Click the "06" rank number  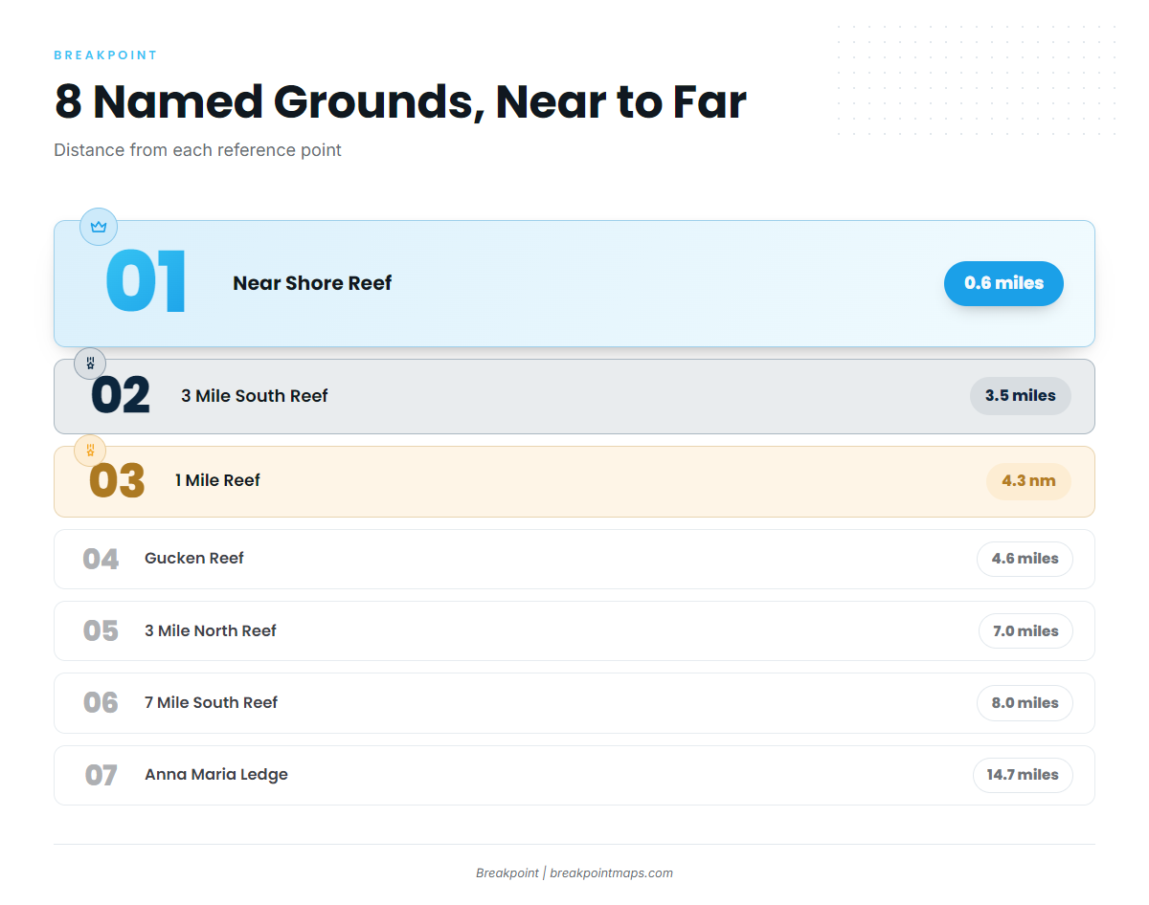(x=101, y=703)
